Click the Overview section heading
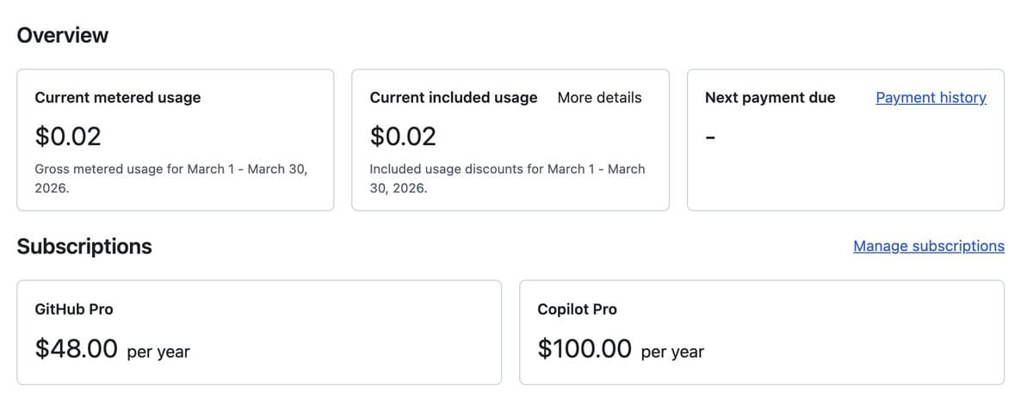This screenshot has height=416, width=1033. click(63, 35)
